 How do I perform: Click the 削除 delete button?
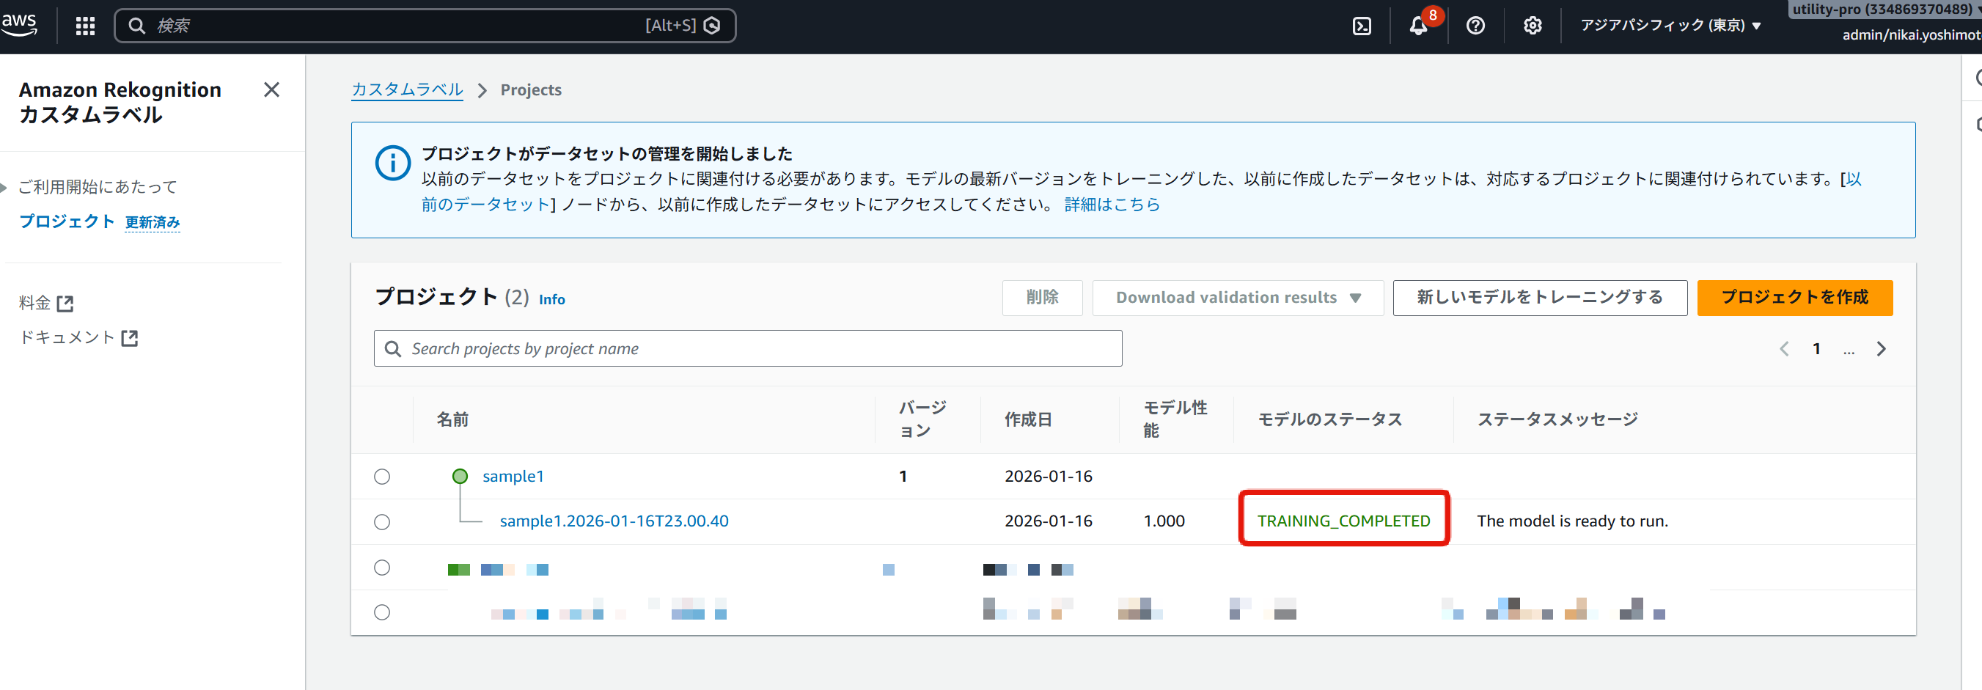point(1042,298)
